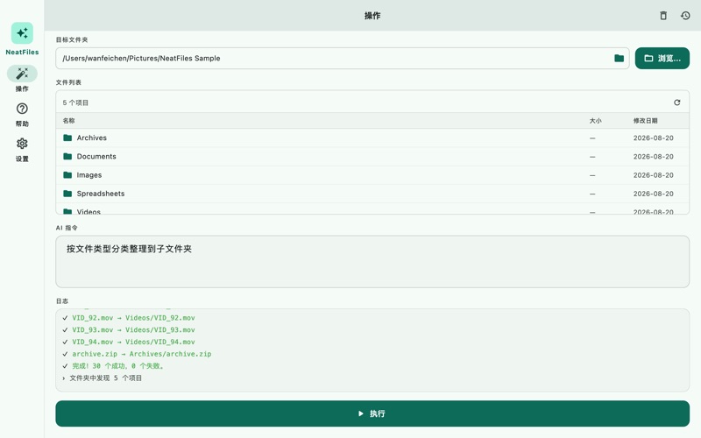Click Archives row date 2026-08-20
Screen dimensions: 701x438
[653, 138]
